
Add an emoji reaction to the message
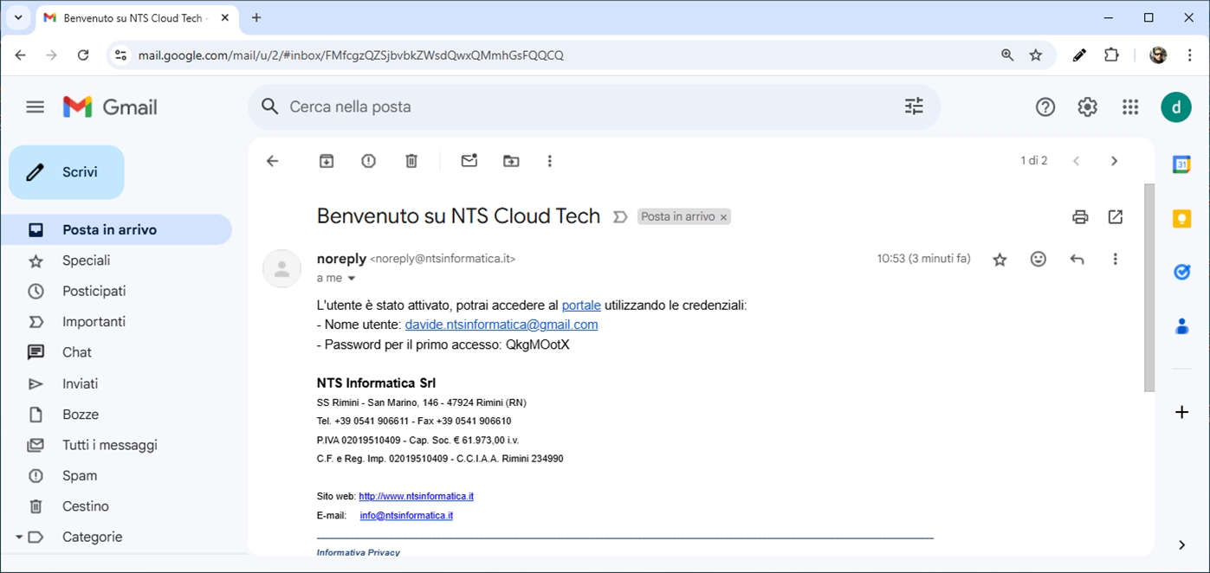(x=1039, y=259)
